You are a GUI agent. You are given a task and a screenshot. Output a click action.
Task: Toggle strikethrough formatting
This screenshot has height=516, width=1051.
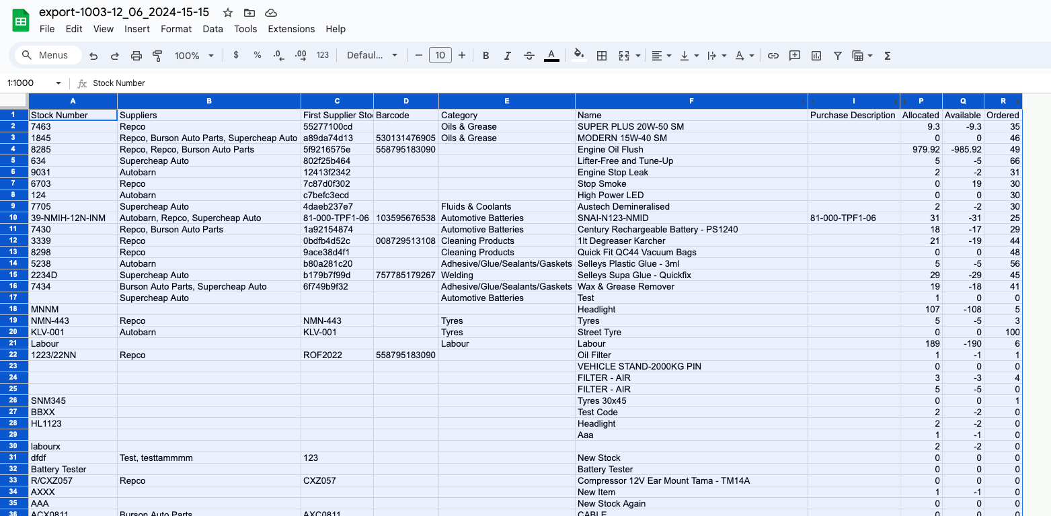[529, 56]
